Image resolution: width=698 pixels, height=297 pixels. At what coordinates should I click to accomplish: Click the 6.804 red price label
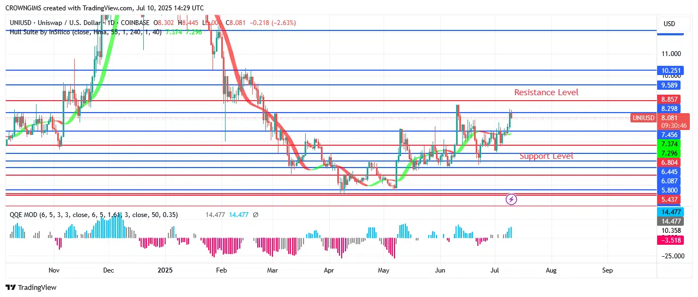tap(669, 163)
